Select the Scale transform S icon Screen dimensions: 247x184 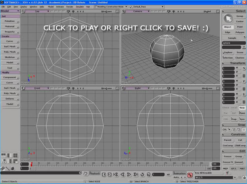point(244,68)
